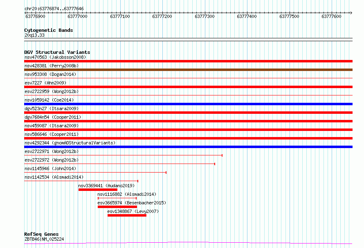The height and width of the screenshot is (248, 364).
Task: Click the blue bar of nsv1059142
Action: pos(188,104)
